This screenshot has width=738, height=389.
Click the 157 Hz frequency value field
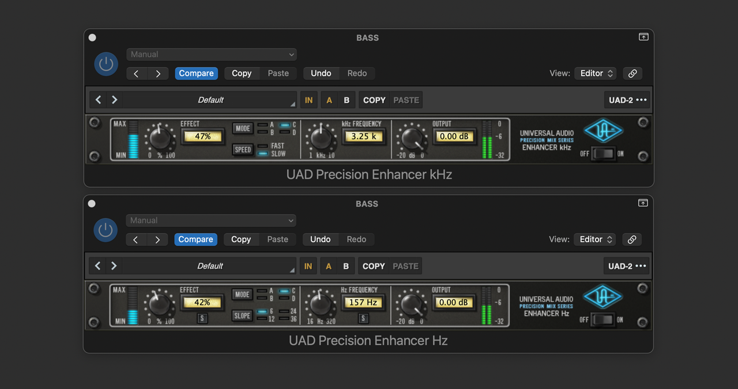point(363,303)
